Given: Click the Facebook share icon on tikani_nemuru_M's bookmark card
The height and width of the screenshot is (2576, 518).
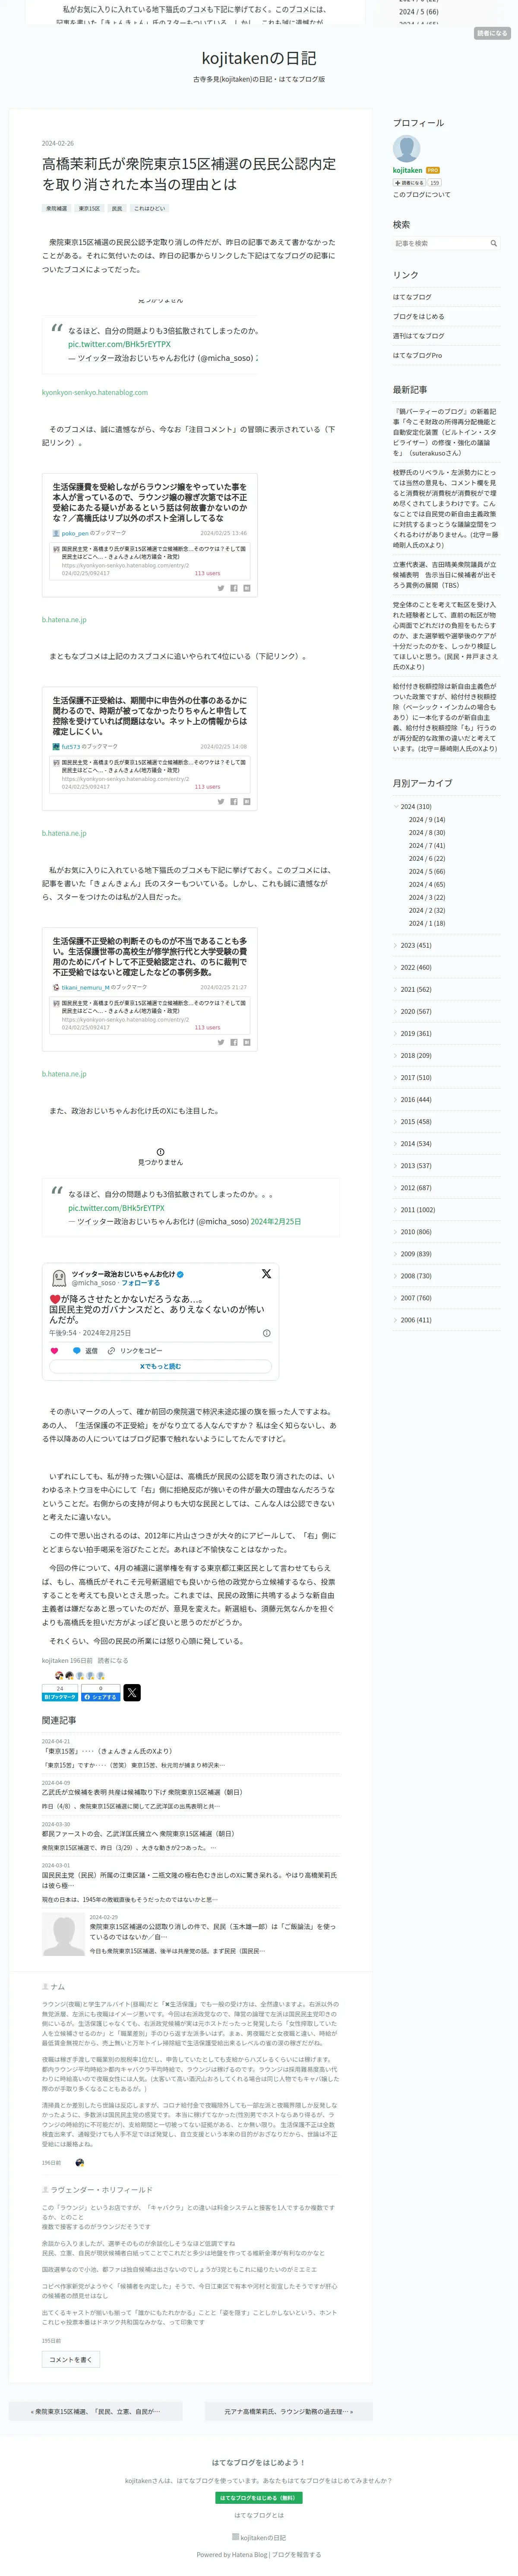Looking at the screenshot, I should (234, 1042).
